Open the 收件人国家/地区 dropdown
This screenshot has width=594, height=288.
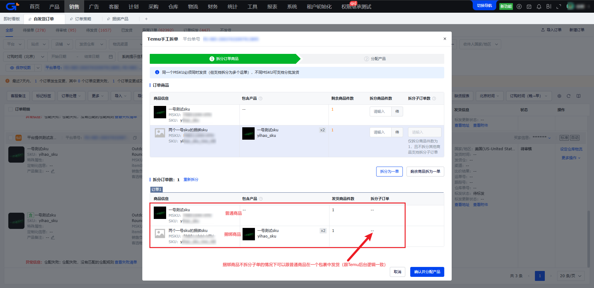(x=480, y=44)
